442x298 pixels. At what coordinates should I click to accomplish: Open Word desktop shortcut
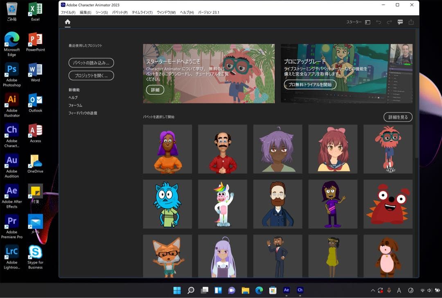[35, 73]
